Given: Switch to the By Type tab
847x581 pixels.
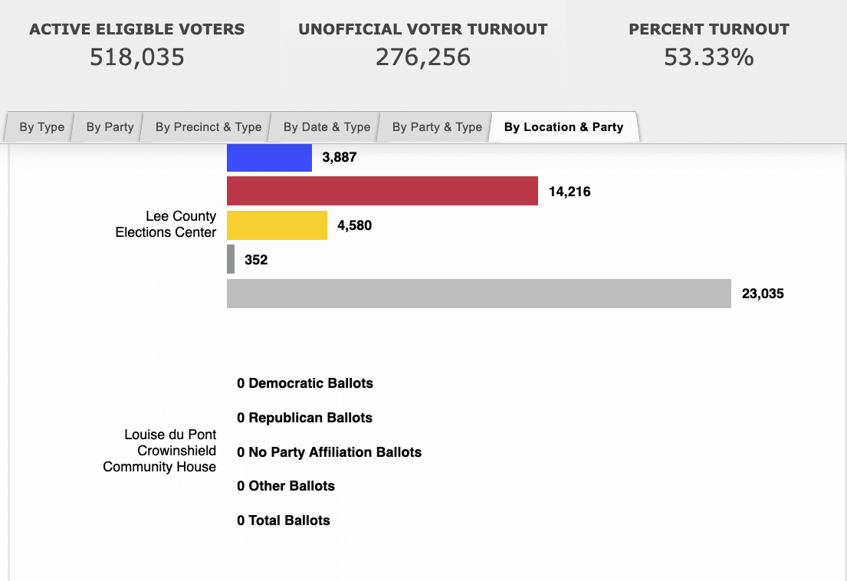Looking at the screenshot, I should tap(41, 127).
